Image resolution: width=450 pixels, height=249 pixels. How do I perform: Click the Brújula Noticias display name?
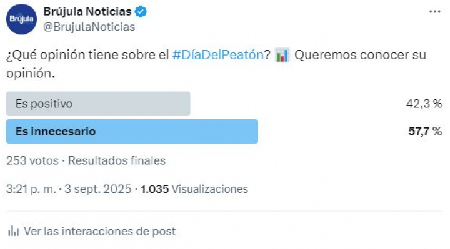click(x=87, y=11)
